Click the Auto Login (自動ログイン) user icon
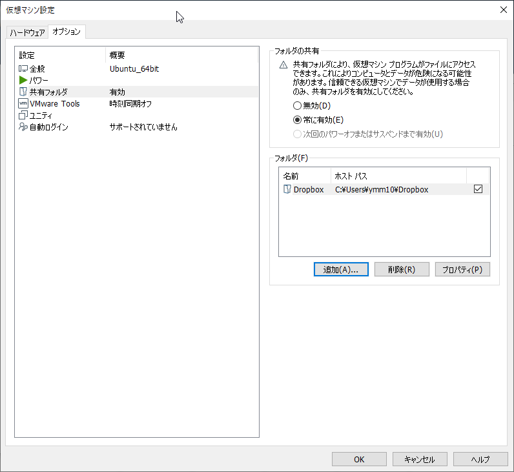 tap(23, 127)
